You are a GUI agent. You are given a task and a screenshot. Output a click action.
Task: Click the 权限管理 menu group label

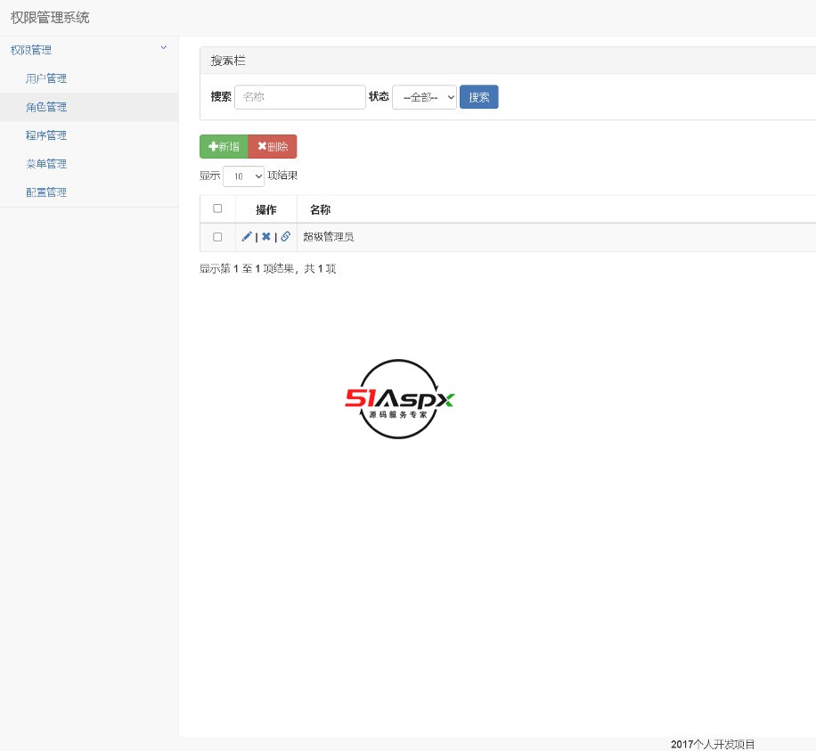tap(31, 50)
